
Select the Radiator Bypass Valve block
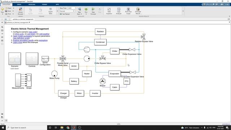click(x=143, y=37)
